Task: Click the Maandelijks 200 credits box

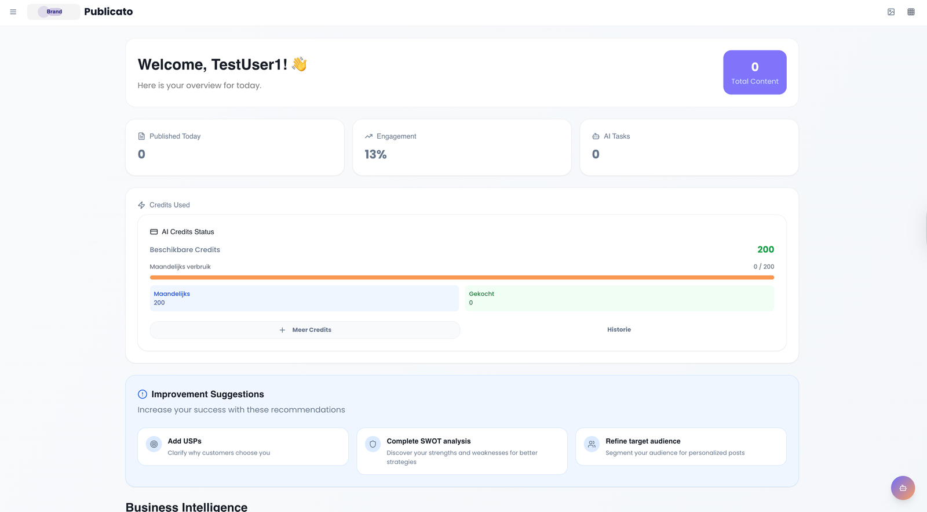Action: coord(304,298)
